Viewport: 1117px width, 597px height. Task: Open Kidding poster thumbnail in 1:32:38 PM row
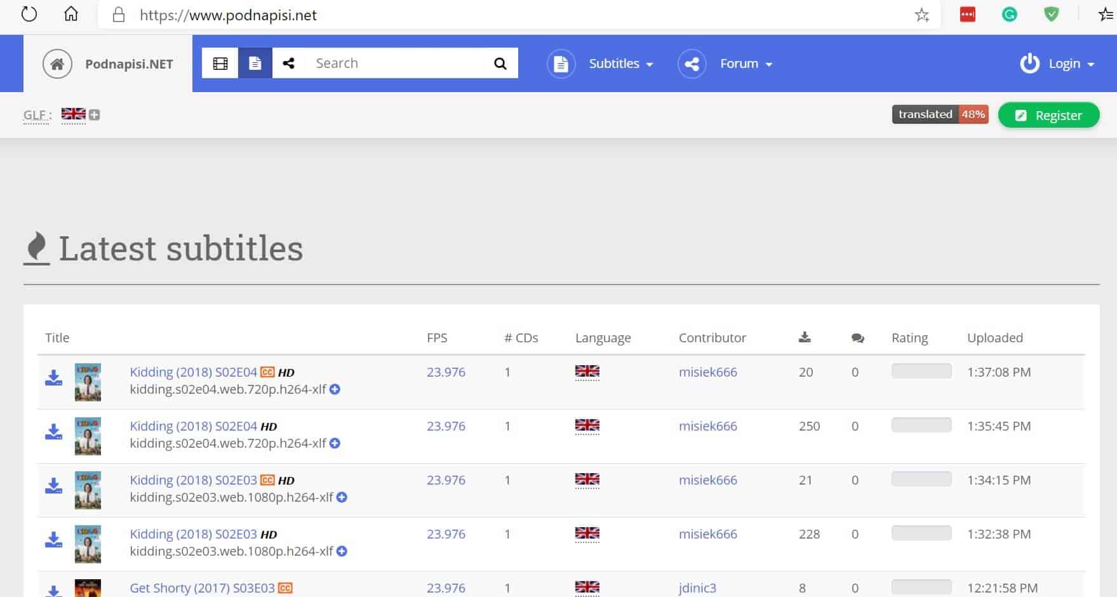pos(88,544)
